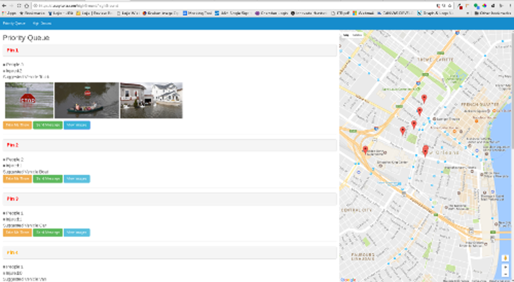Open the Other bookmarks folder
The image size is (514, 282).
point(493,13)
